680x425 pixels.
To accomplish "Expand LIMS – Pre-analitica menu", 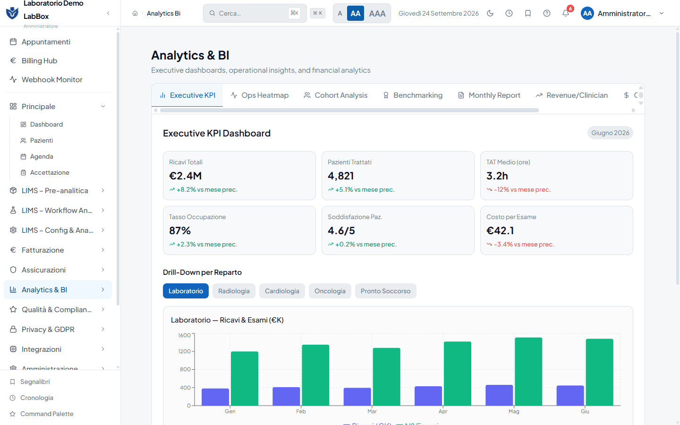I will click(x=58, y=190).
